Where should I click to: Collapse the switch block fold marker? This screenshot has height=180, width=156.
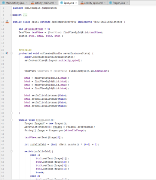(x=12, y=151)
